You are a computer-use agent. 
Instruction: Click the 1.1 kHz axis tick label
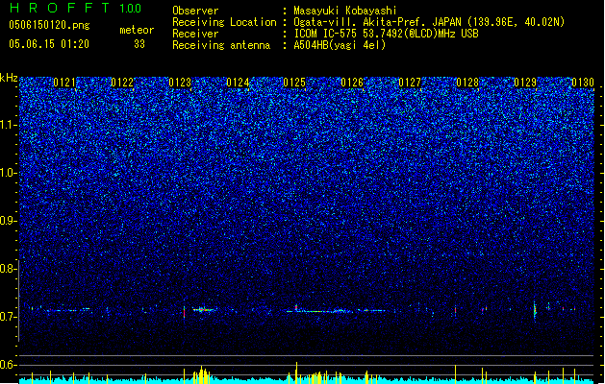click(8, 125)
